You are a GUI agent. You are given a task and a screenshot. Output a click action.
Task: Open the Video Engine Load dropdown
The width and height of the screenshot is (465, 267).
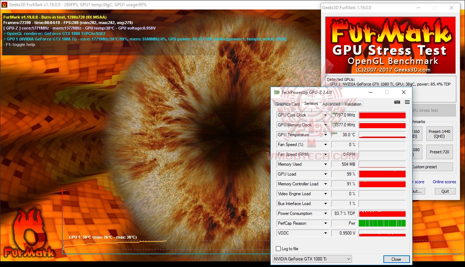click(x=326, y=194)
